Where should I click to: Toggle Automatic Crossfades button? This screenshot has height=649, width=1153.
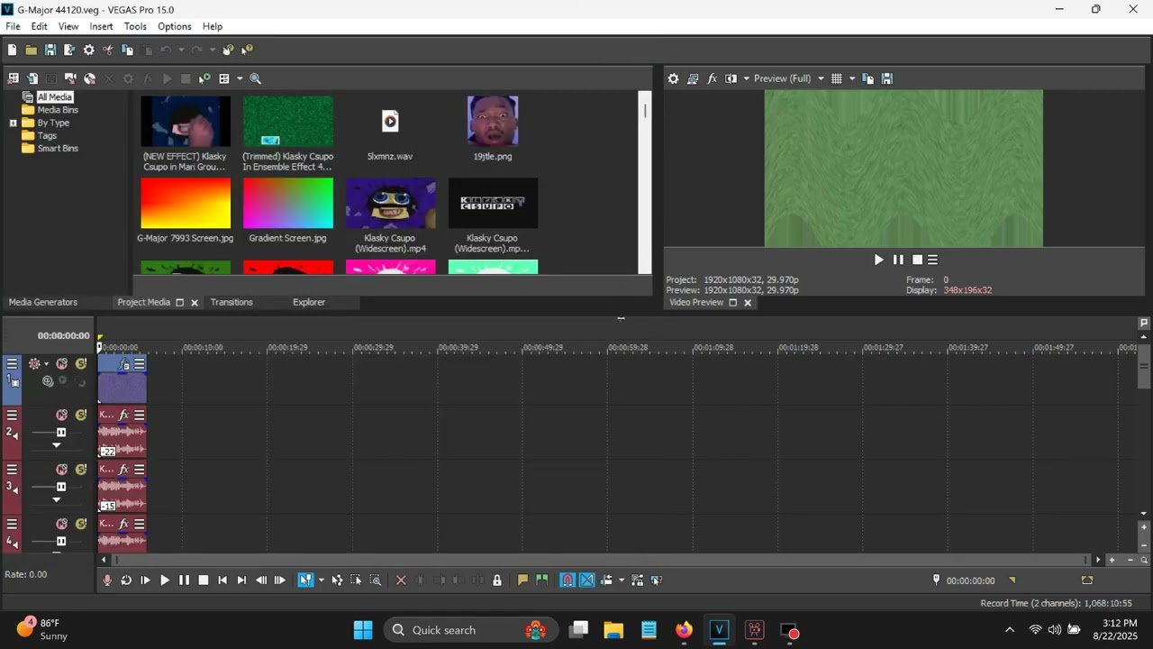(587, 580)
